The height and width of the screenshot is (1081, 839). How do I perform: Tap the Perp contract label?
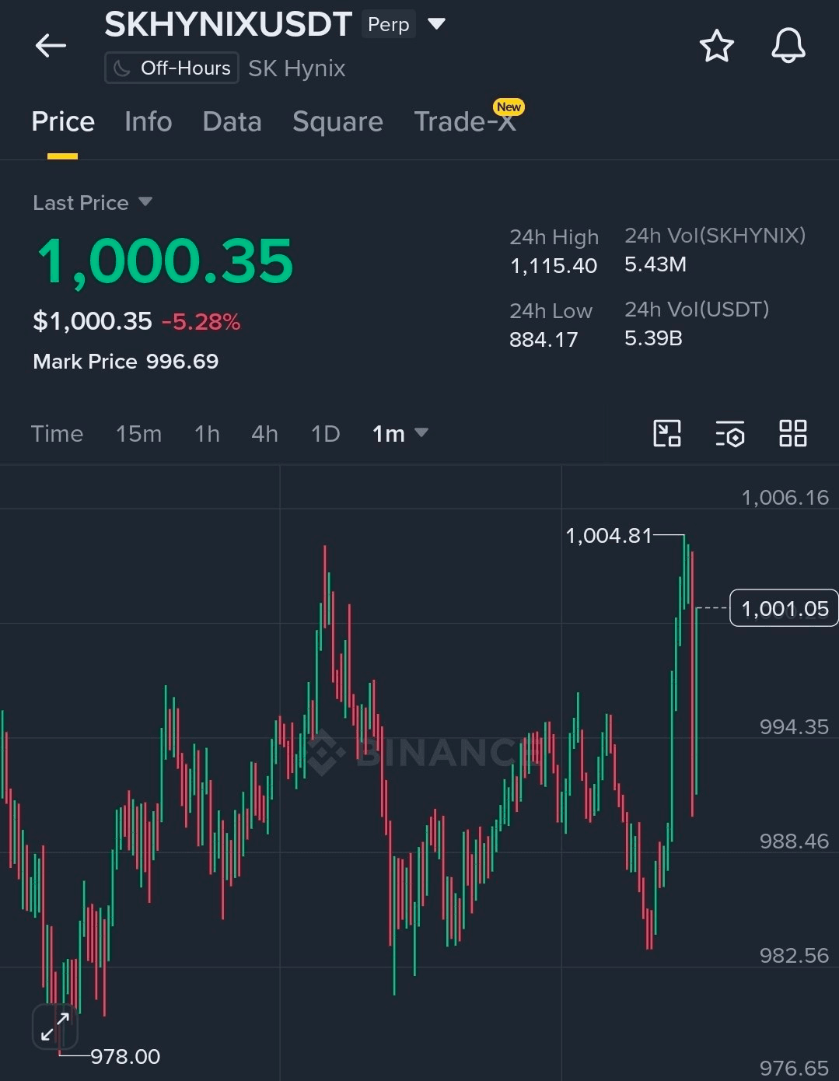(389, 25)
